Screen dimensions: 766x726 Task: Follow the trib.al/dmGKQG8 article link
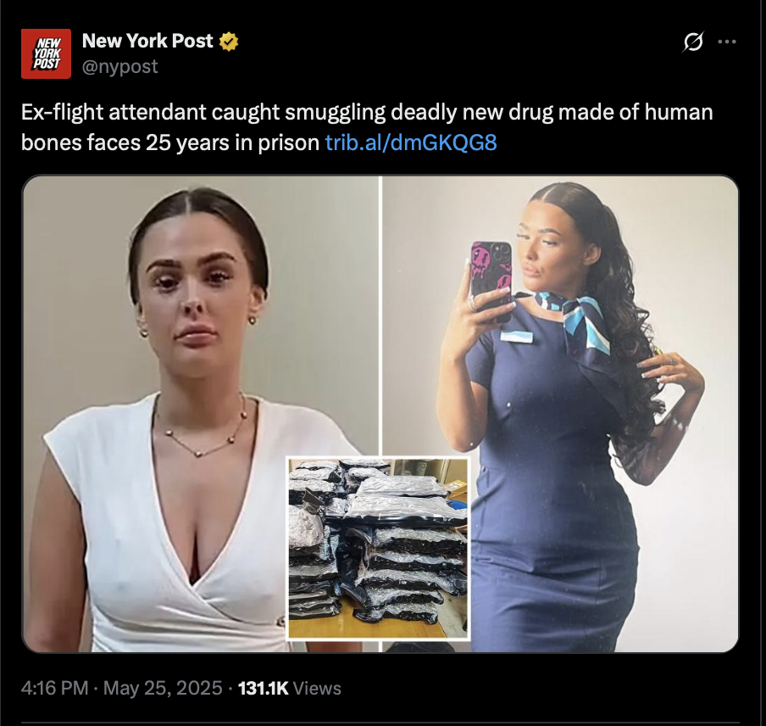(x=411, y=142)
